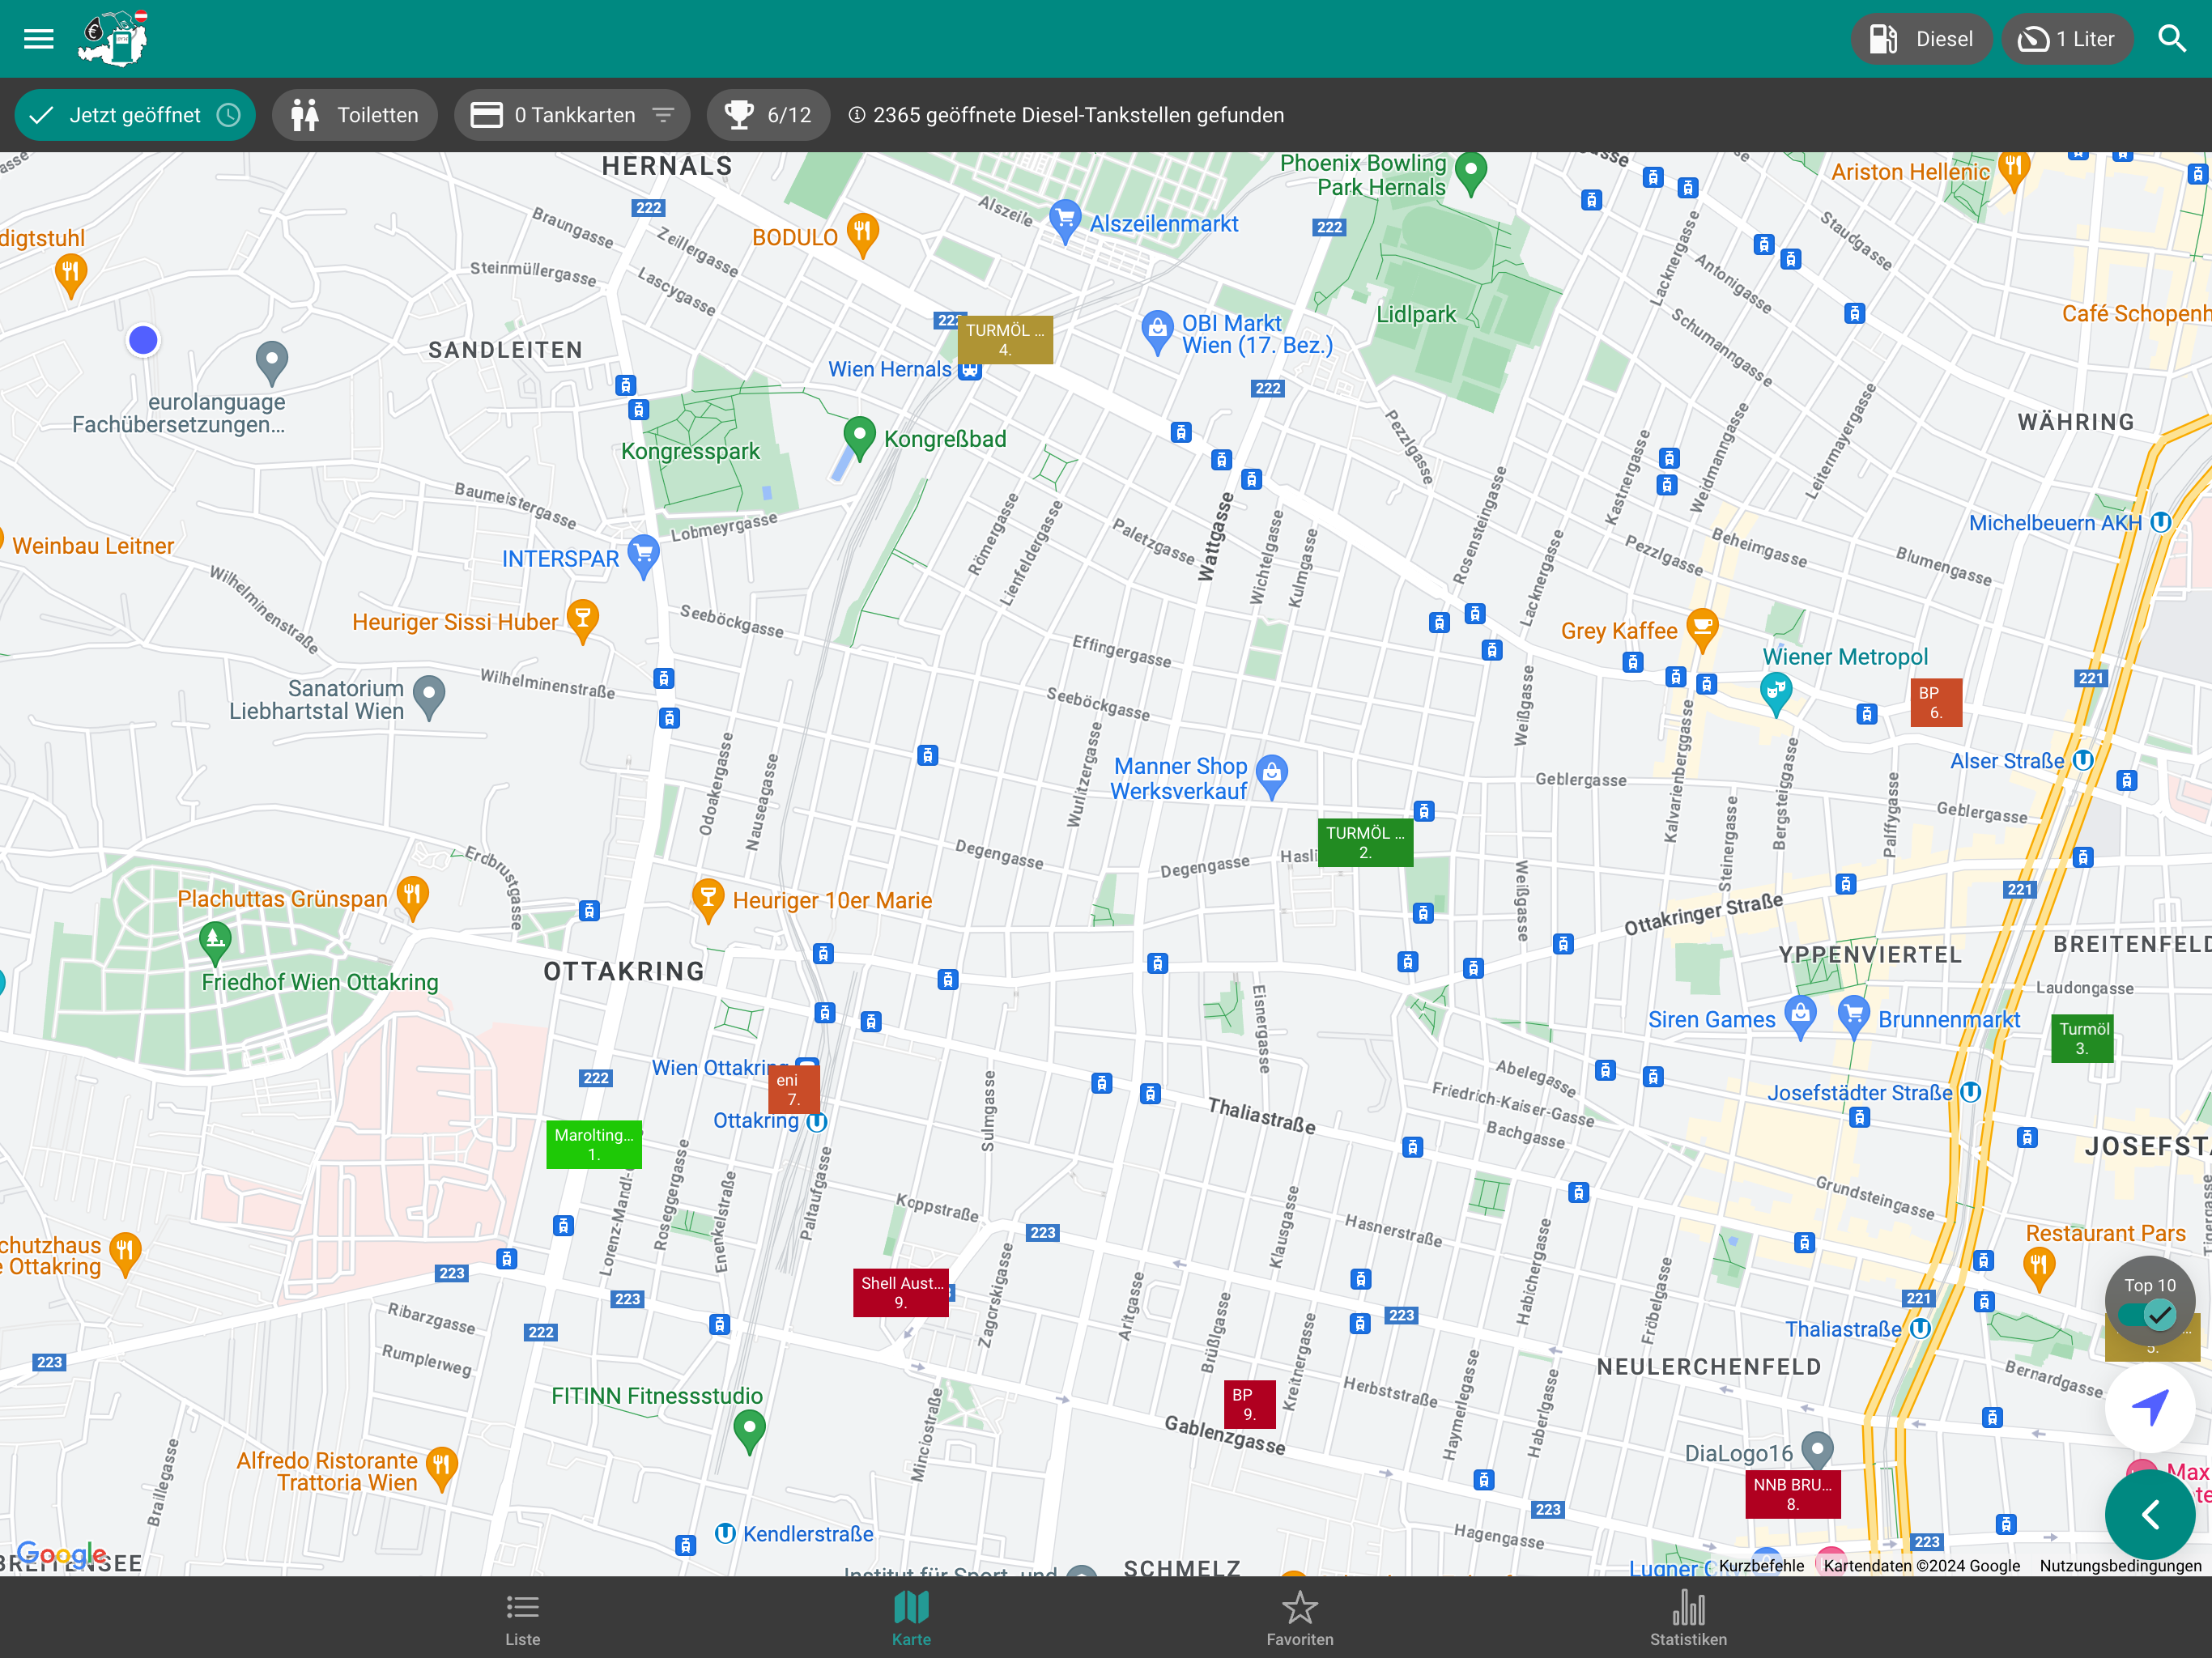Open the 6/12 trophy ranking chip
This screenshot has width=2212, height=1658.
(x=768, y=115)
